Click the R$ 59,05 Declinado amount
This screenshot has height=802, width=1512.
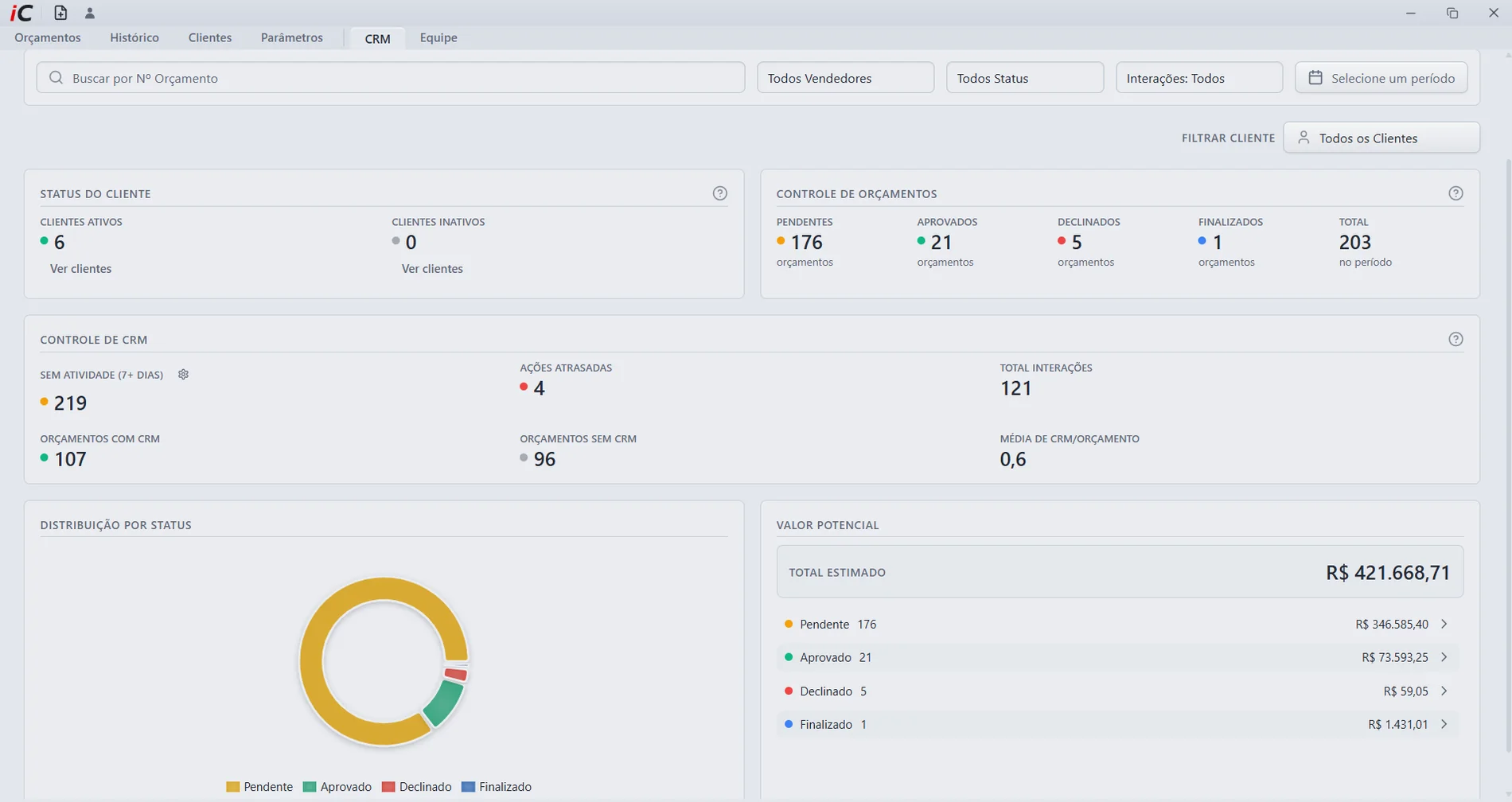[1406, 691]
